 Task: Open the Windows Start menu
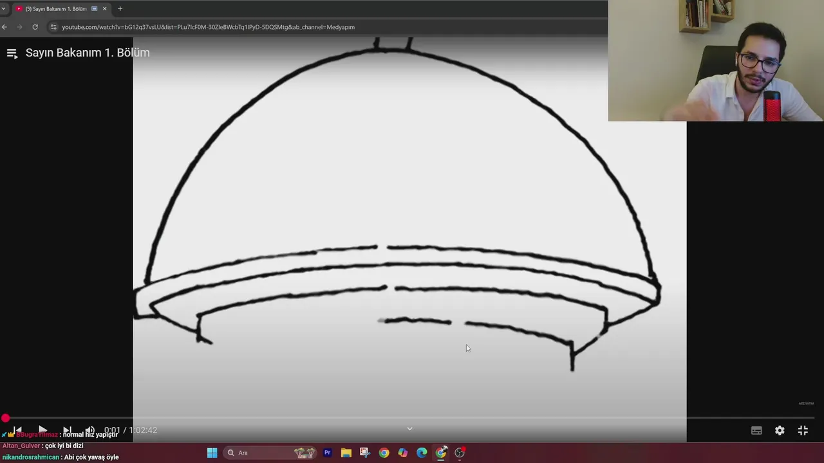[x=212, y=453]
